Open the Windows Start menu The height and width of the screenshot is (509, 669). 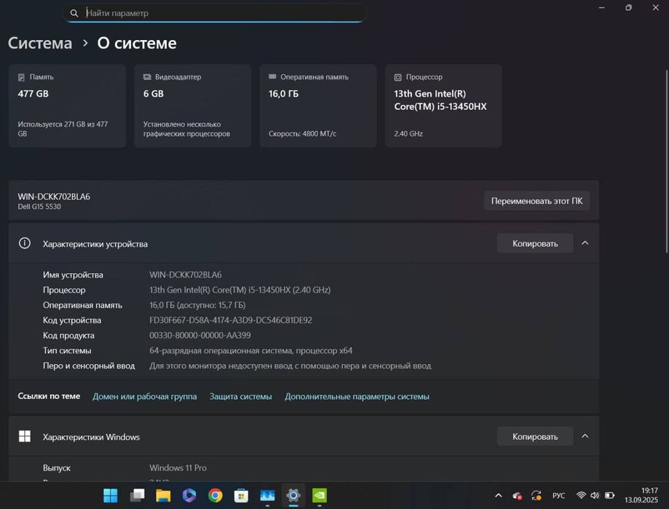pos(111,495)
